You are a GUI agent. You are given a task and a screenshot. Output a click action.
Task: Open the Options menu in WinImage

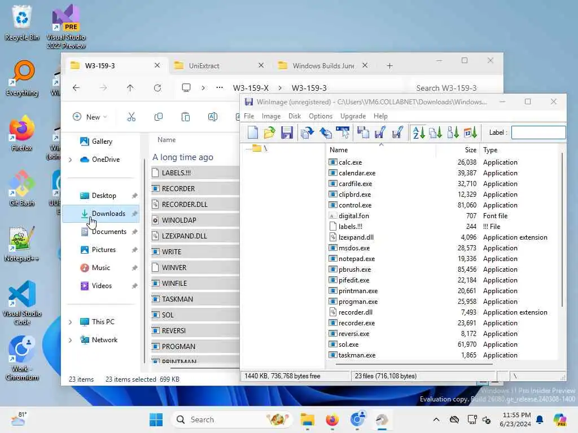321,116
